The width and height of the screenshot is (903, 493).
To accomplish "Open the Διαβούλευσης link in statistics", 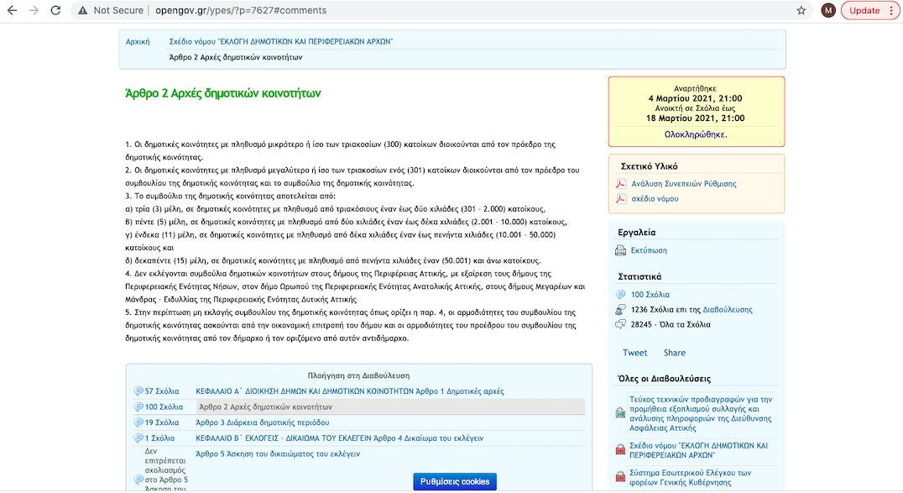I will click(x=728, y=310).
